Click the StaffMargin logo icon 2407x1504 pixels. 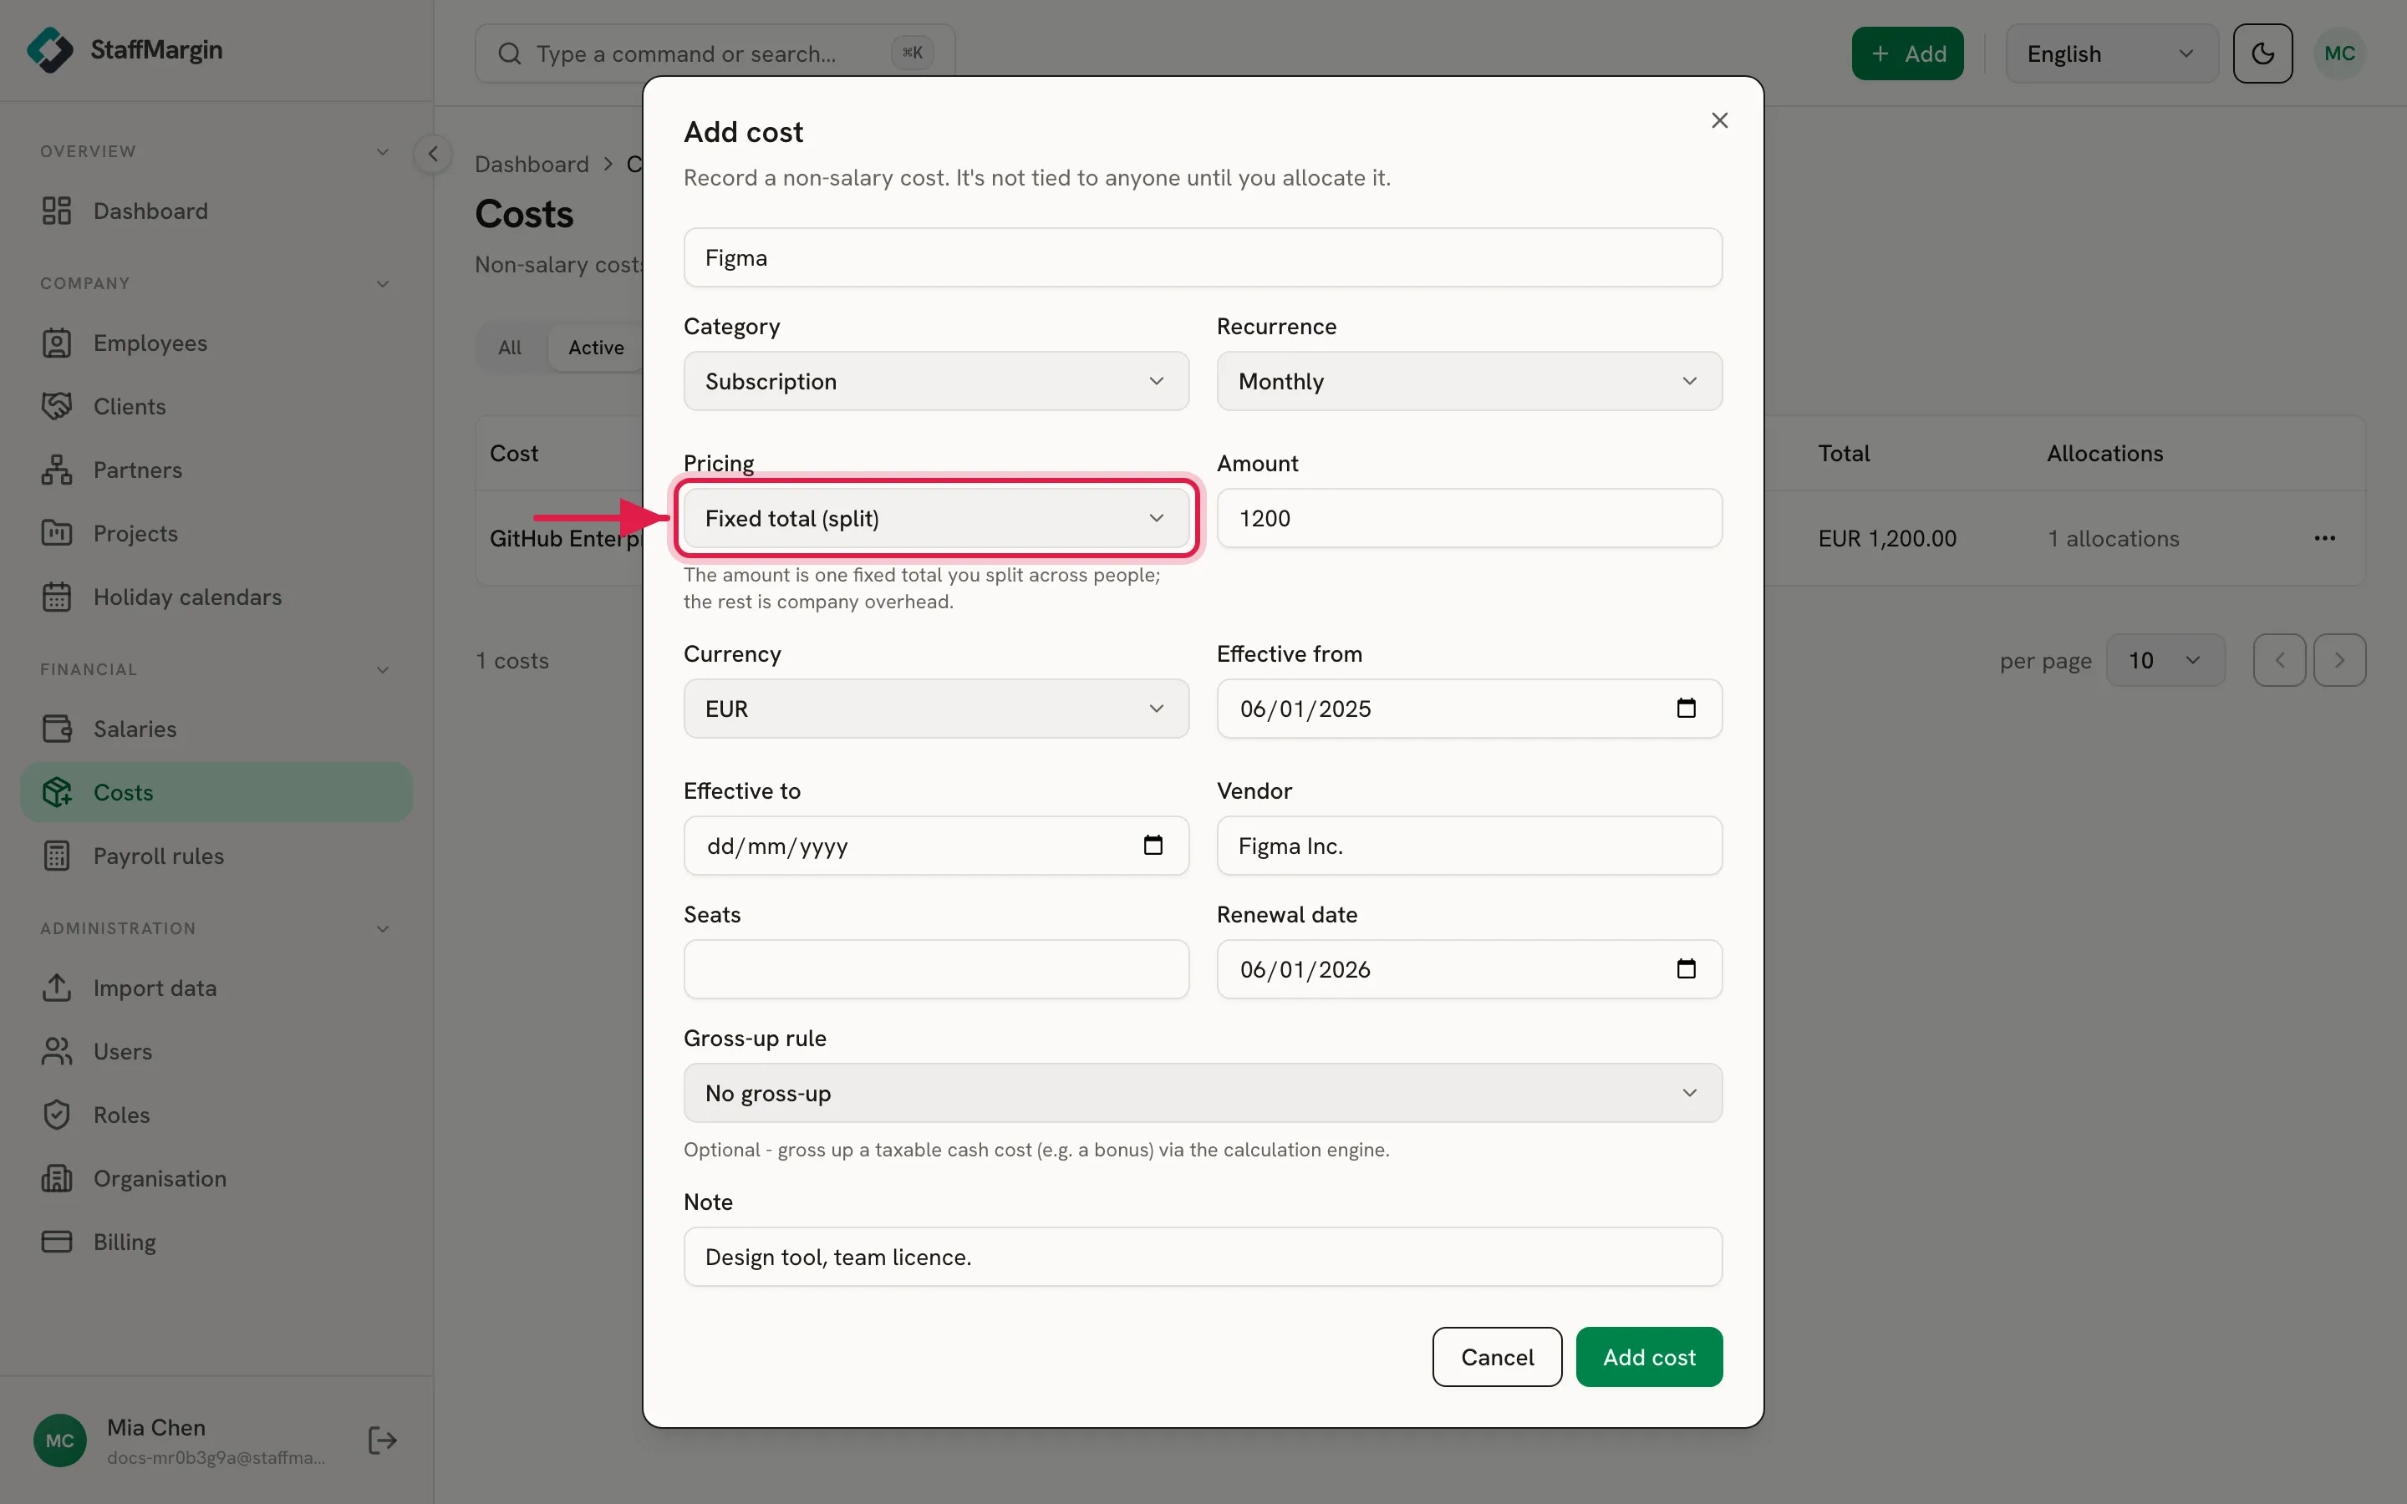click(x=50, y=50)
